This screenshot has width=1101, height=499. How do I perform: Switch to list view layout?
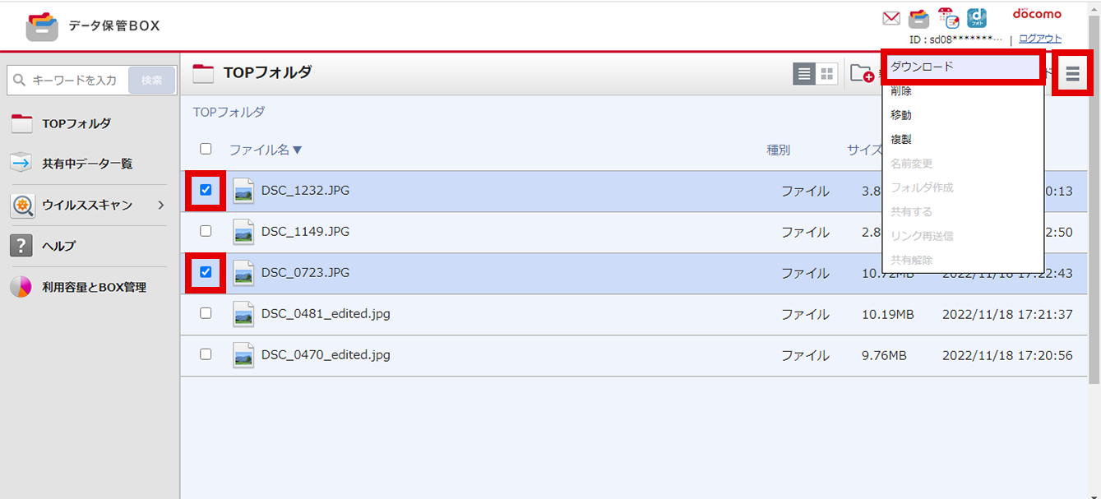click(804, 74)
